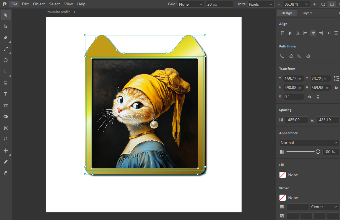Expand the Normal blend mode dropdown

pyautogui.click(x=309, y=143)
